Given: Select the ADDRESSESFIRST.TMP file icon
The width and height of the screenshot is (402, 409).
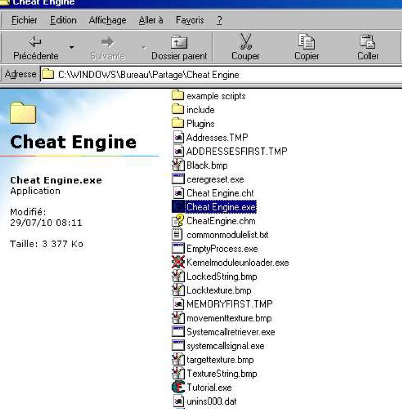Looking at the screenshot, I should (x=179, y=151).
